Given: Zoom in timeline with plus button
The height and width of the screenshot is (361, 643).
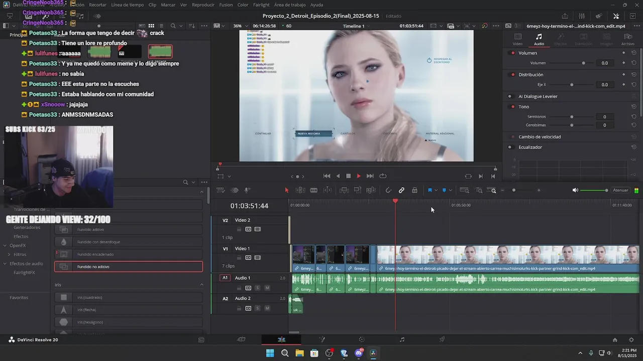Looking at the screenshot, I should pos(539,190).
